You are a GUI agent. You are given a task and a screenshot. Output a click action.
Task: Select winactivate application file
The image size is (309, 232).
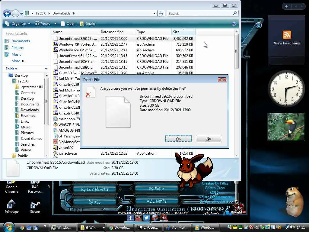click(67, 153)
